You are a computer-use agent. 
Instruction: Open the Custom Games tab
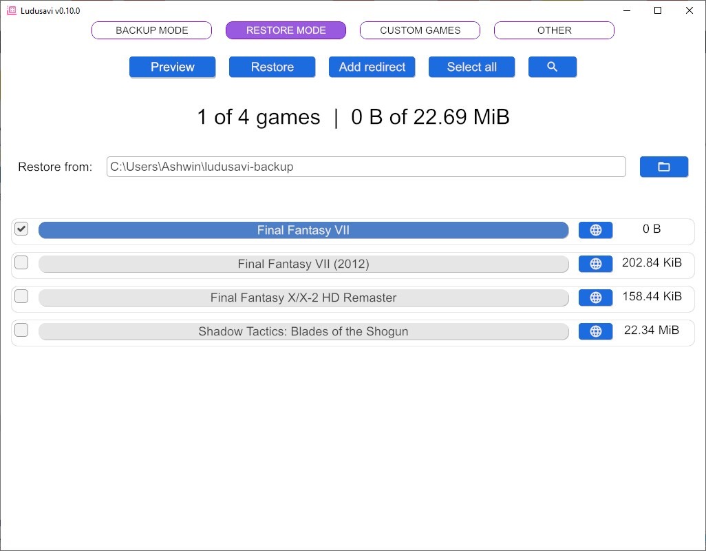tap(420, 30)
